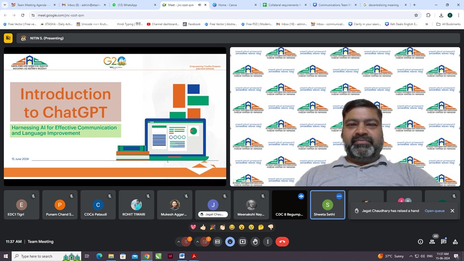464x261 pixels.
Task: Switch to decentralizing meaning Google tab
Action: pyautogui.click(x=384, y=5)
